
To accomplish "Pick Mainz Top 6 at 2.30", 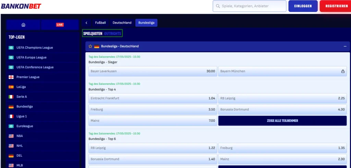I will [x=282, y=159].
